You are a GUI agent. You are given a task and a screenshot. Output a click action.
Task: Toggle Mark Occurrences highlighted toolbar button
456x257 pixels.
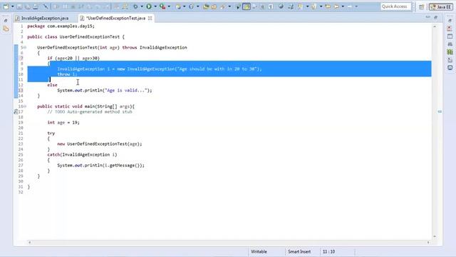(247, 6)
